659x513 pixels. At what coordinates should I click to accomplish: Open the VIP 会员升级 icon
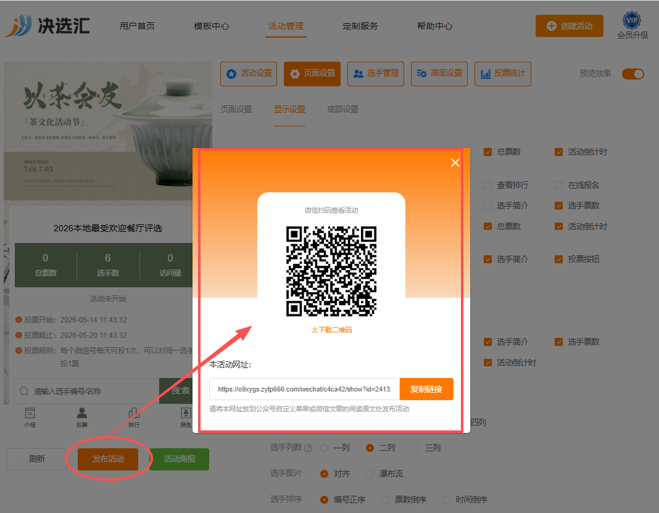click(632, 26)
